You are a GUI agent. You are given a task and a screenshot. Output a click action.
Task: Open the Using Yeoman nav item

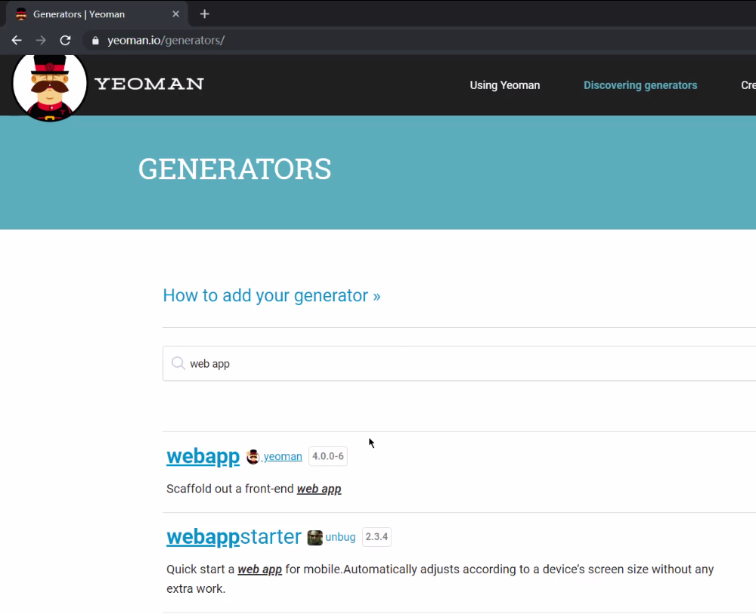click(x=505, y=85)
